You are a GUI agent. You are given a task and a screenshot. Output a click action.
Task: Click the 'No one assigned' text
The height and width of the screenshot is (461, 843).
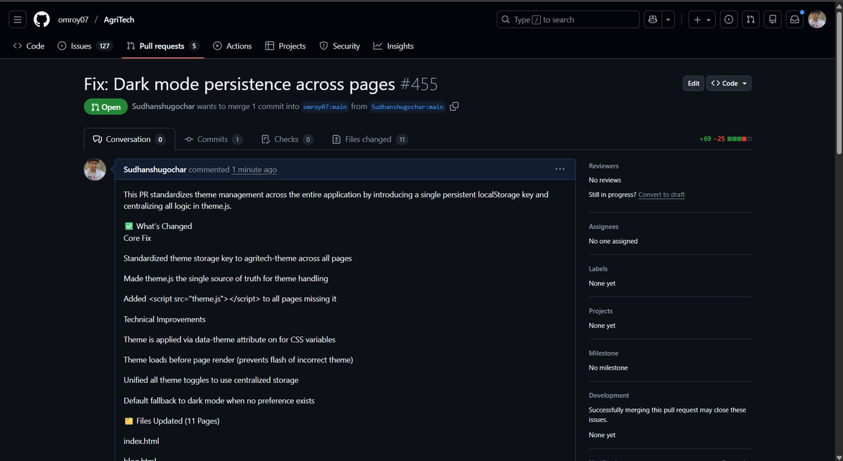[613, 241]
